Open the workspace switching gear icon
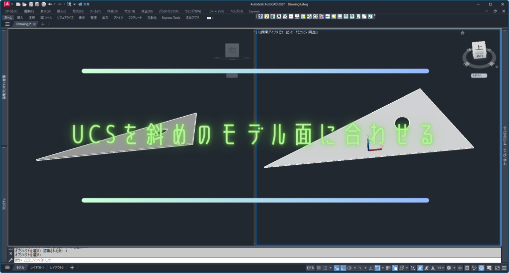Screen dimensions: 509x273 tap(449, 268)
